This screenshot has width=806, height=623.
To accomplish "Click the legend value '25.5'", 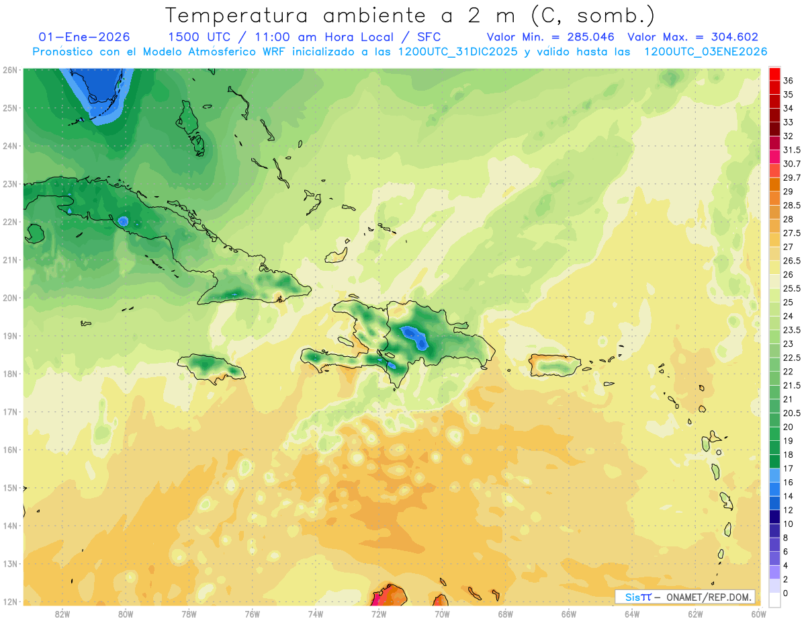I will point(792,289).
